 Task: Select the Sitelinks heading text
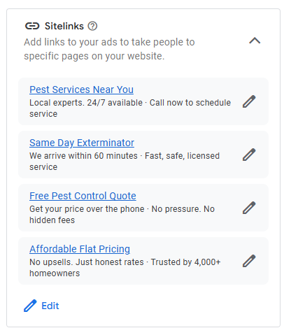(x=64, y=26)
